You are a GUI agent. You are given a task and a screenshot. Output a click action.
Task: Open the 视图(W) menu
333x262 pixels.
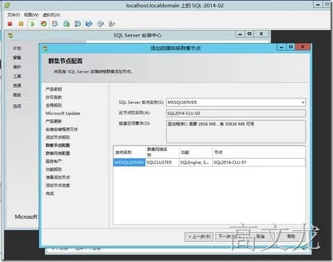tap(31, 15)
